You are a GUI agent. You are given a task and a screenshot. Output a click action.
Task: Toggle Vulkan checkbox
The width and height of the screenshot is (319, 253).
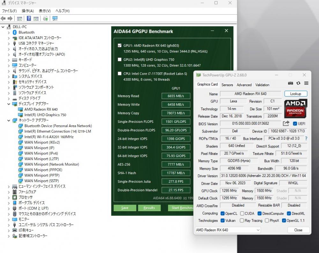(x=222, y=220)
